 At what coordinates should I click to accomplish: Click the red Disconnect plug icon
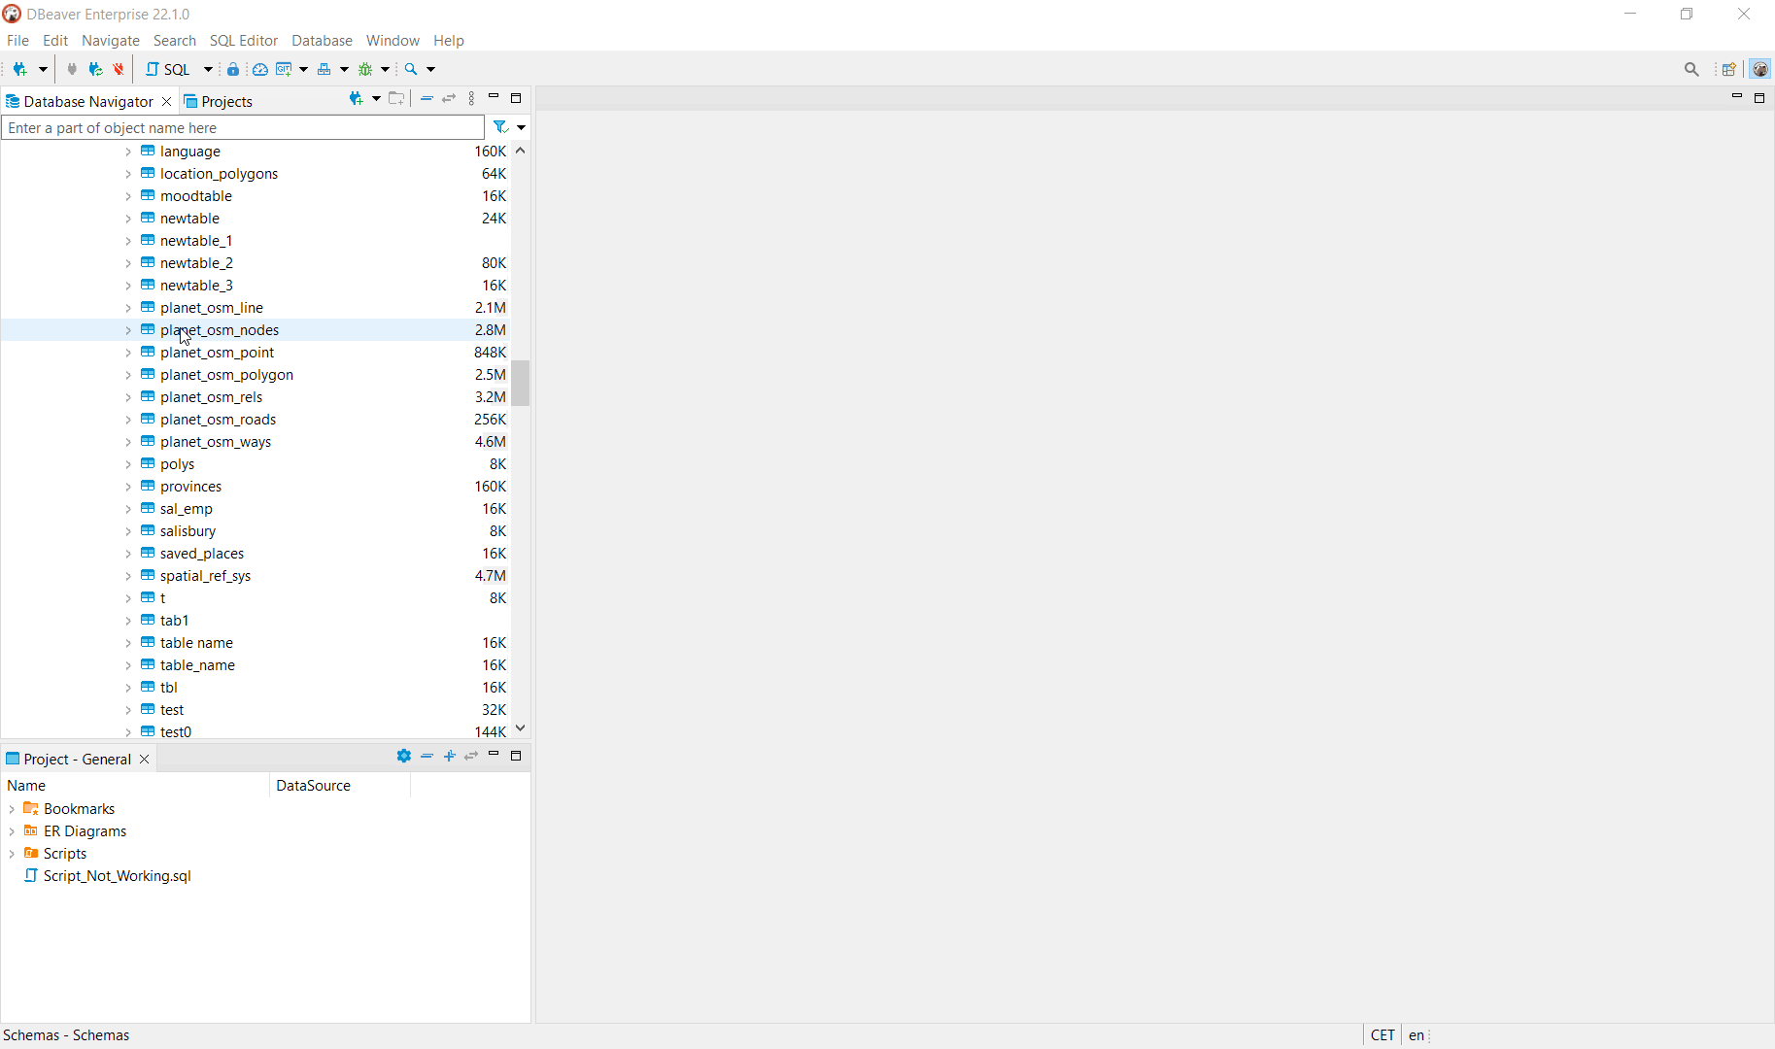click(x=119, y=69)
